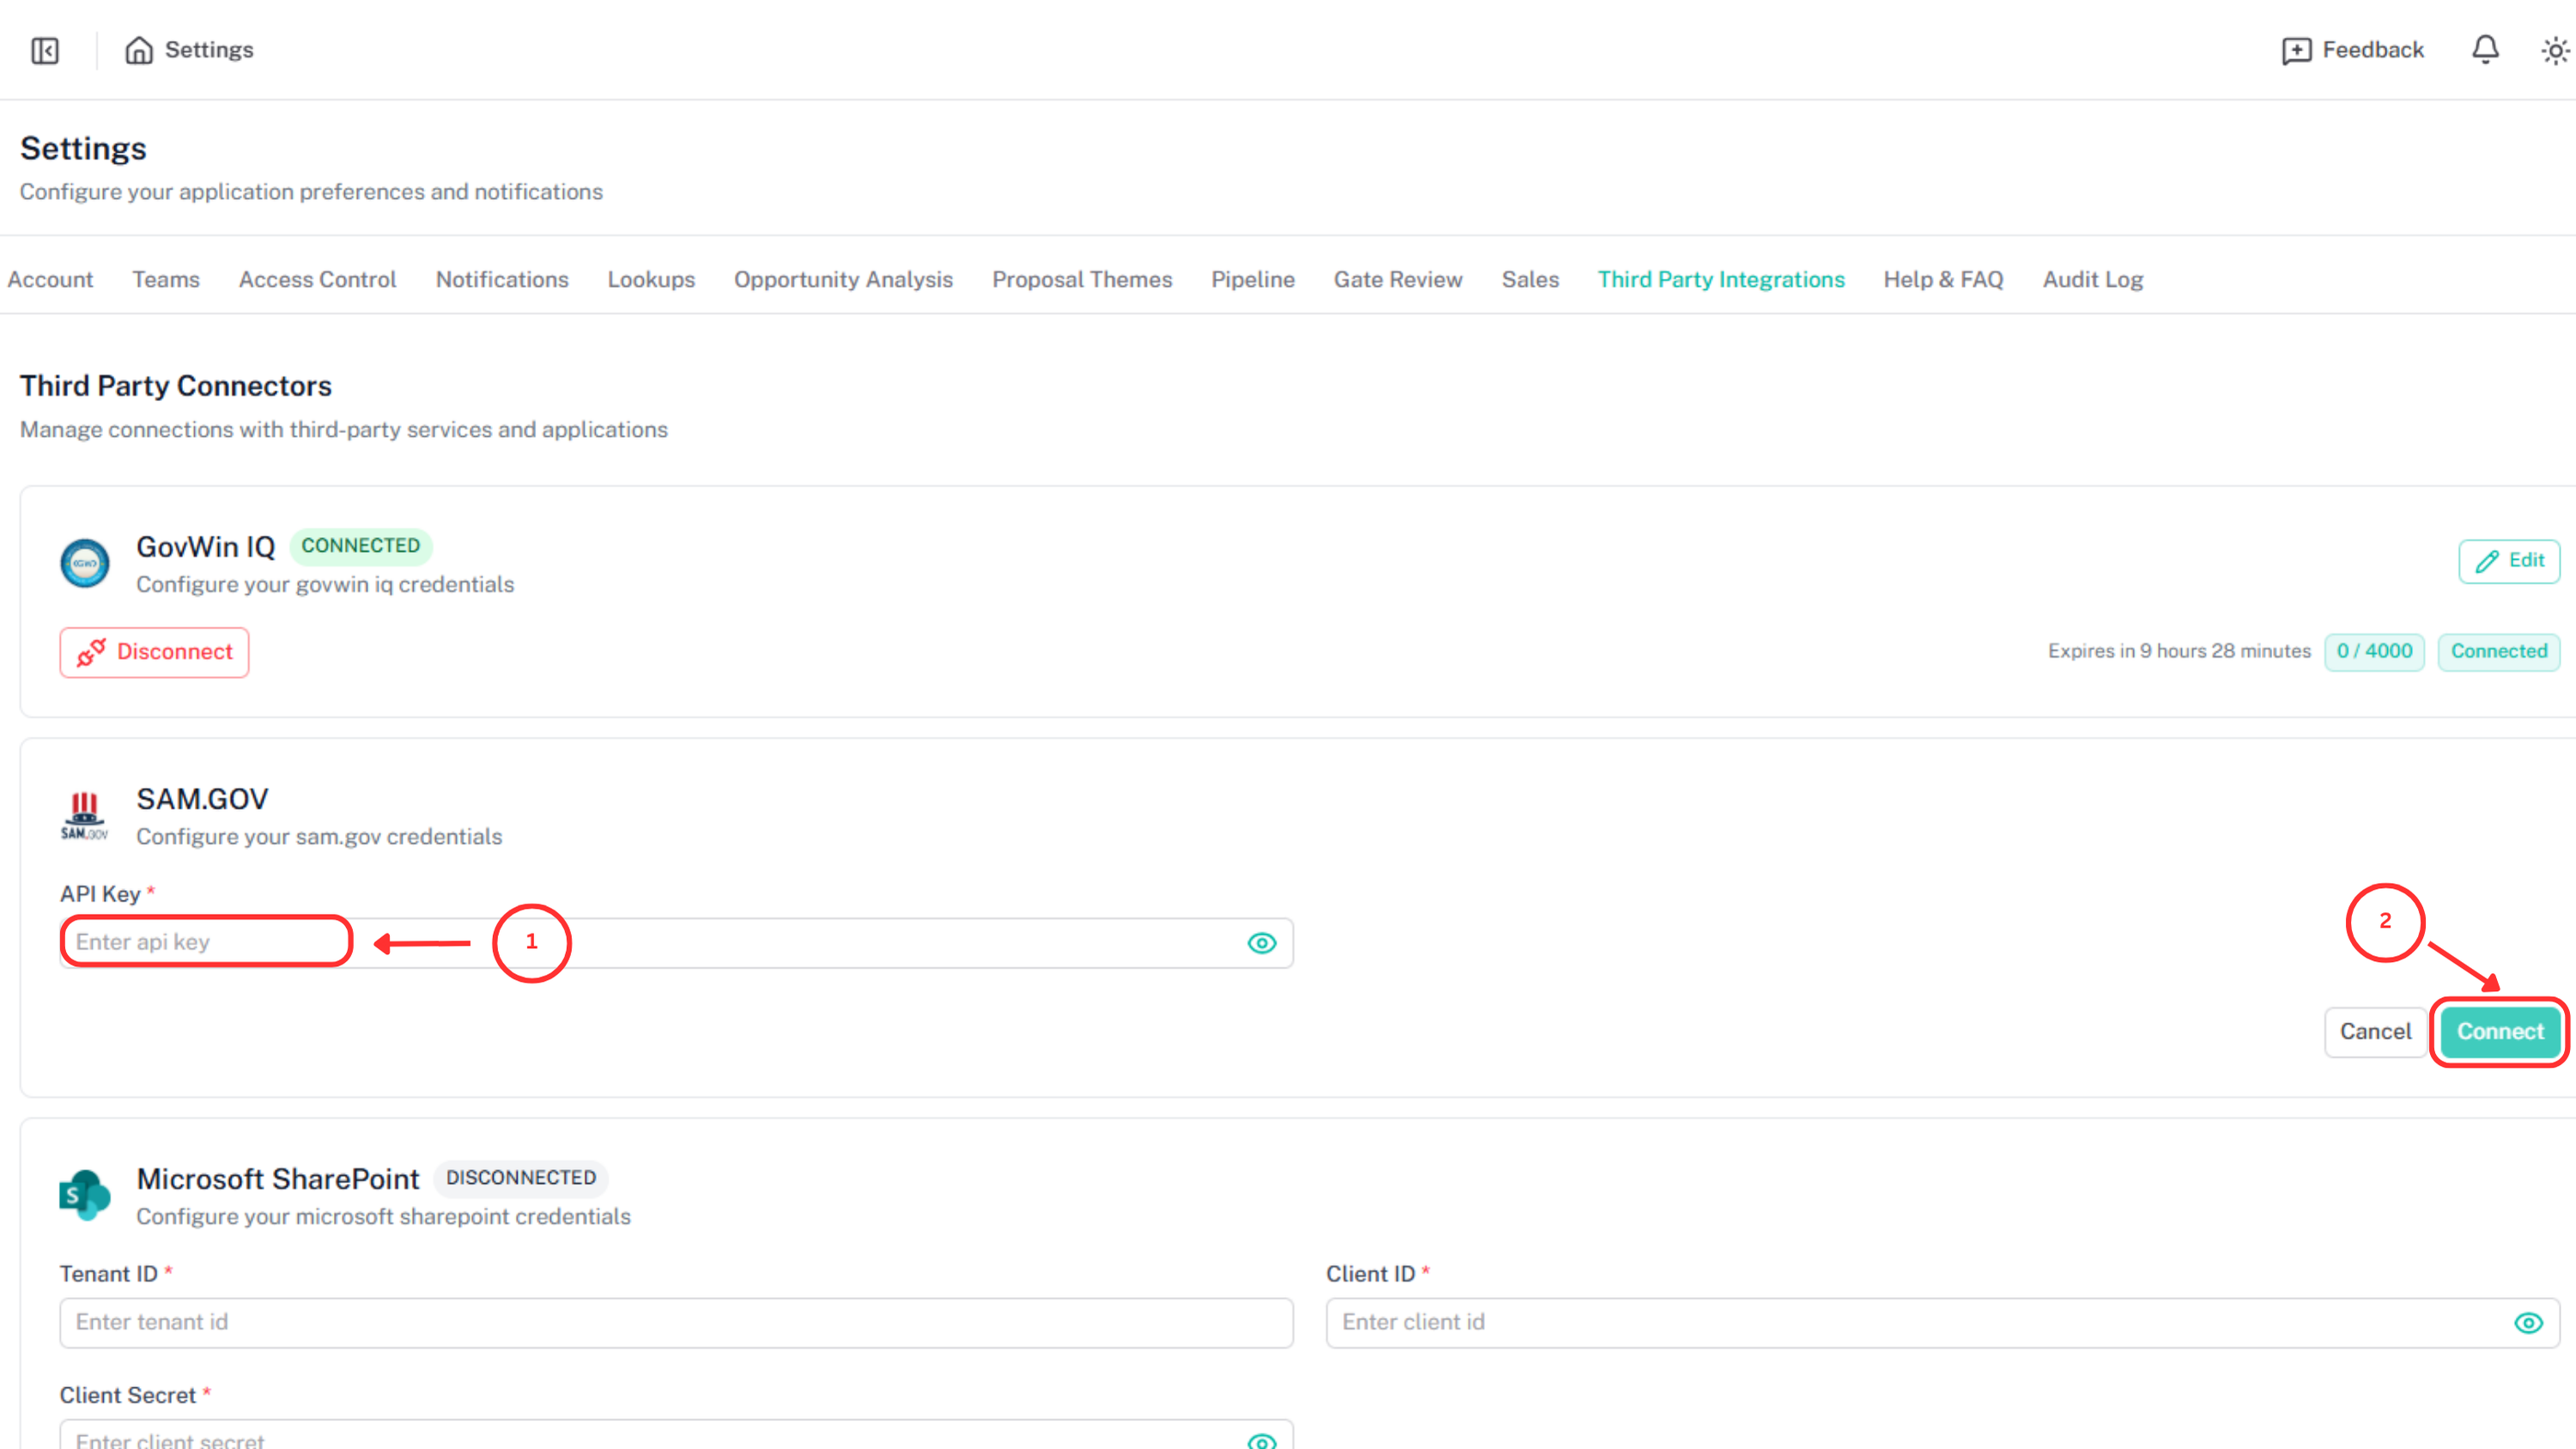Switch to the Teams tab
This screenshot has height=1449, width=2576.
166,280
